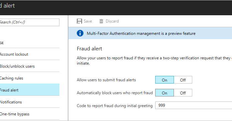
Task: Turn Off allow users to submit fraud alerts
Action: click(x=183, y=80)
